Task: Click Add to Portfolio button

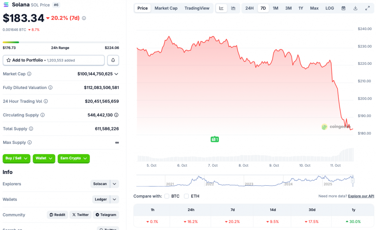Action: coord(54,60)
